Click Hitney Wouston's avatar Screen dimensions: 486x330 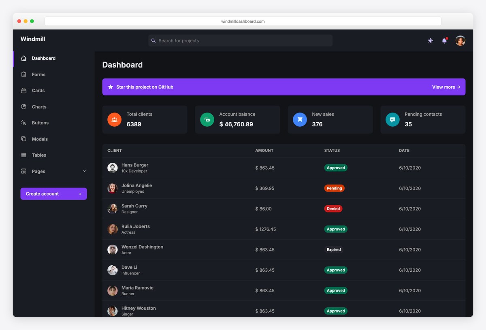(113, 311)
